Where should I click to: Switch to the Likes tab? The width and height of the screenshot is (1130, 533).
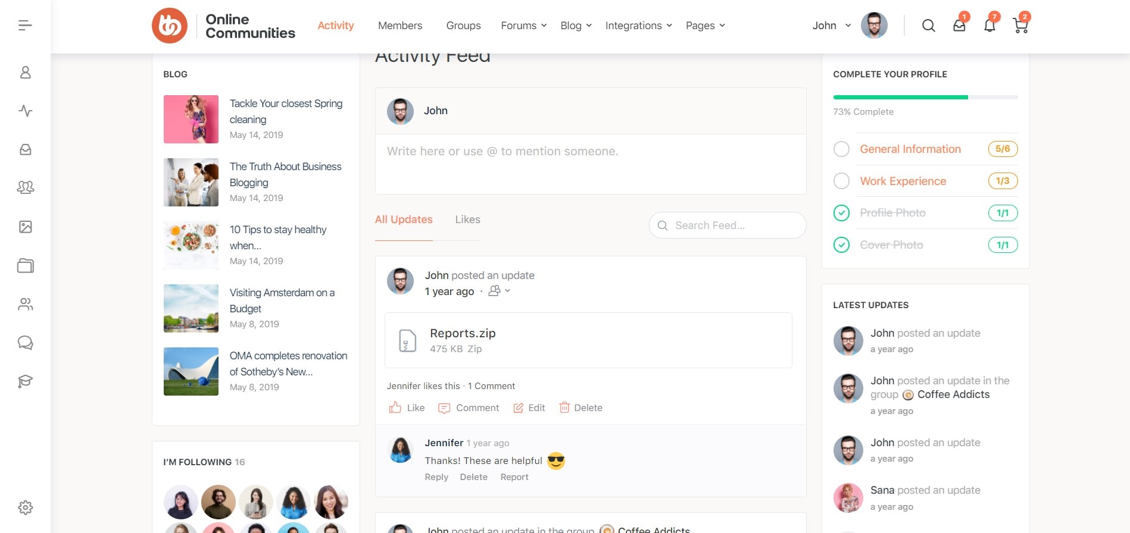pos(467,220)
